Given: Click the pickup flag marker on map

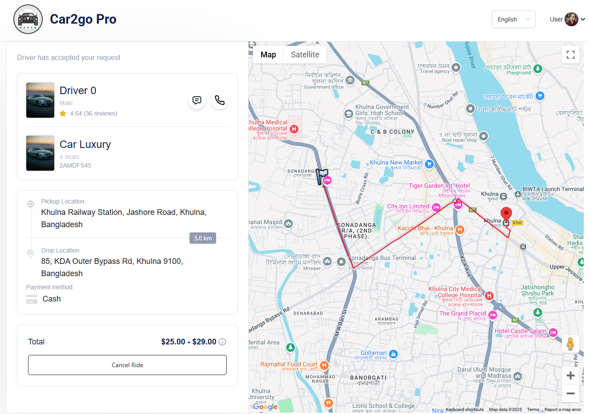Looking at the screenshot, I should click(x=322, y=176).
